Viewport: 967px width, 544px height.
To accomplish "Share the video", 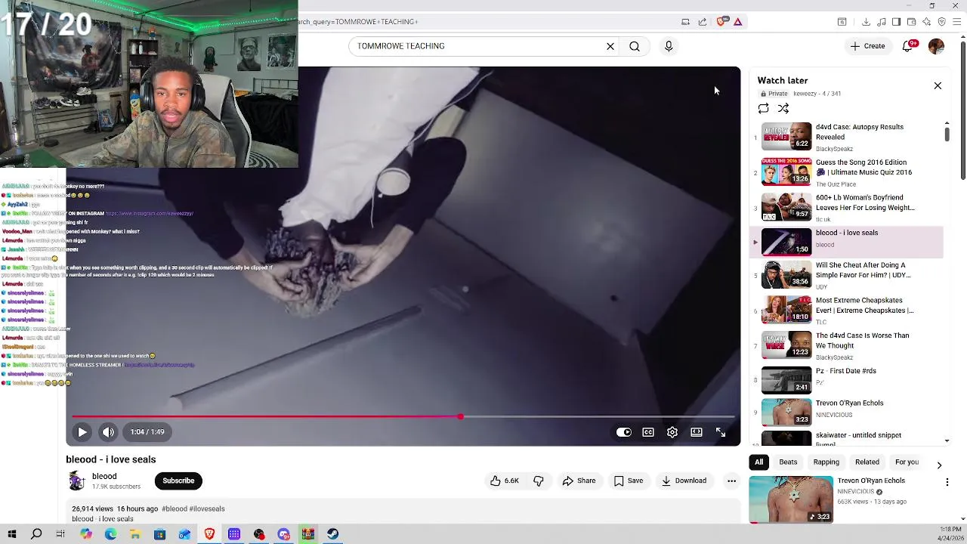I will [x=579, y=481].
